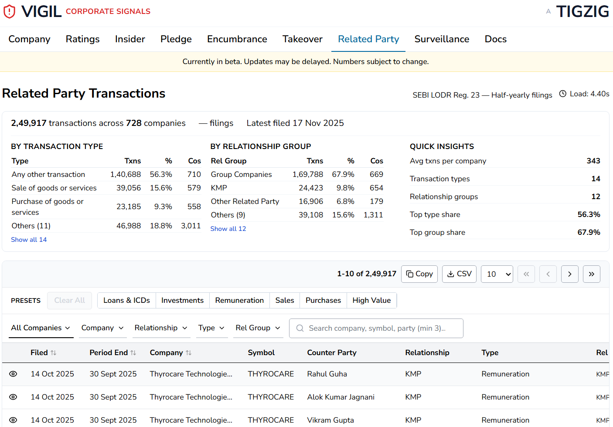Click the TIGZIG brand link
This screenshot has height=427, width=613.
coord(582,12)
